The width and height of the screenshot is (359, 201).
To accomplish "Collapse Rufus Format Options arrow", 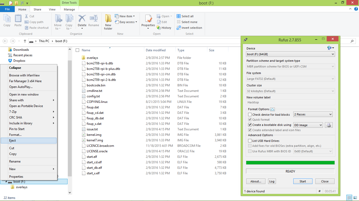I will pyautogui.click(x=272, y=109).
